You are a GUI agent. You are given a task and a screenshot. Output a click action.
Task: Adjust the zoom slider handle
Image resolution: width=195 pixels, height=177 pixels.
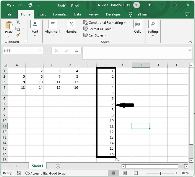coord(160,173)
